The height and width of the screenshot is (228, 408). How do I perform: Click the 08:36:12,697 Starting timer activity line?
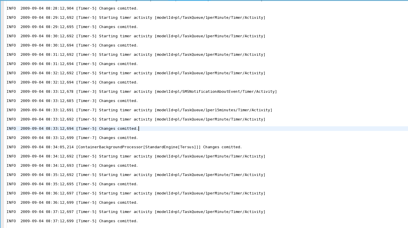click(136, 193)
